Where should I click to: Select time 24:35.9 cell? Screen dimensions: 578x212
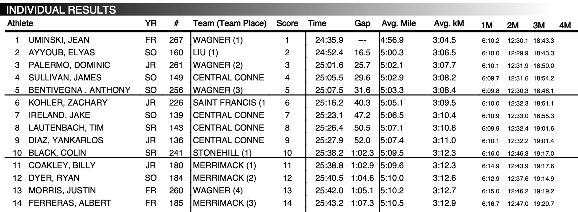329,40
